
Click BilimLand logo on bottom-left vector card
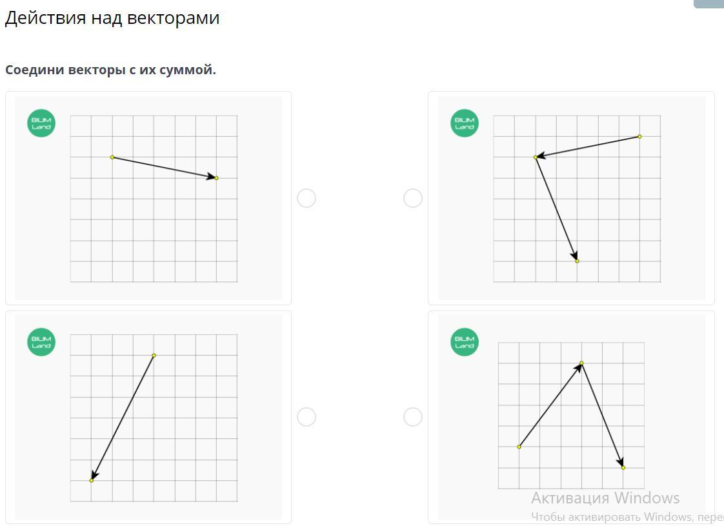coord(41,342)
